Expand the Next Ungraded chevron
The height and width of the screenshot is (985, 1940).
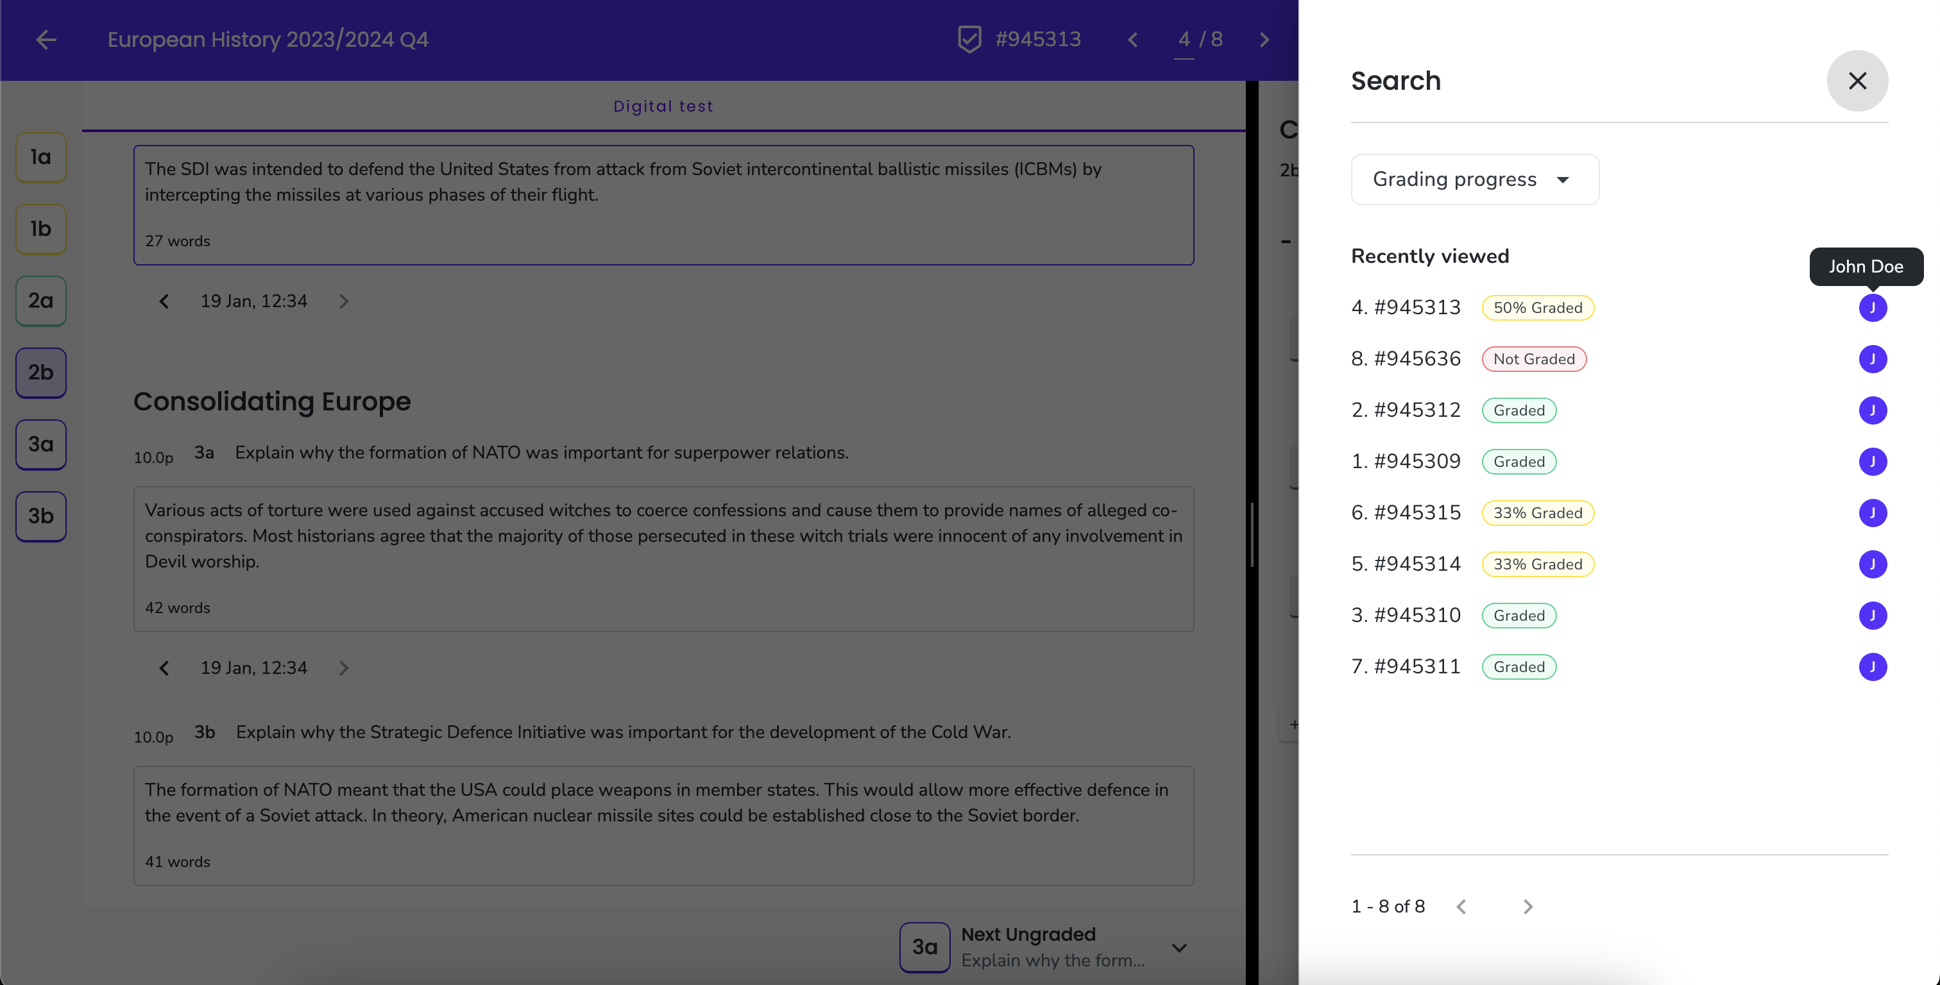point(1178,947)
